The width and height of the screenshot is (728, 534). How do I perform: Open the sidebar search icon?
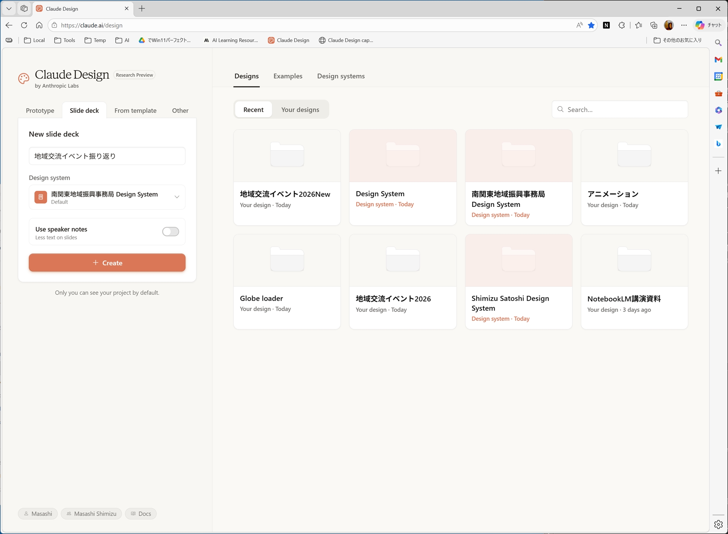[719, 42]
